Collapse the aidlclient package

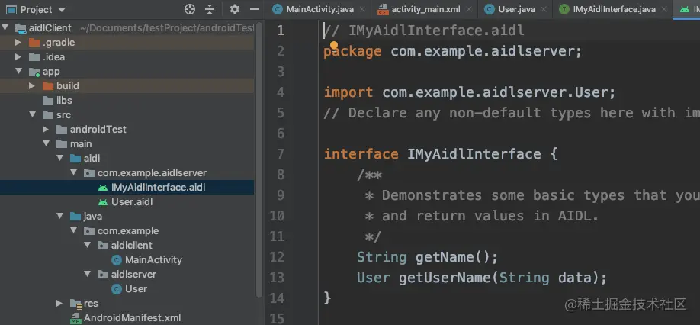[x=88, y=245]
